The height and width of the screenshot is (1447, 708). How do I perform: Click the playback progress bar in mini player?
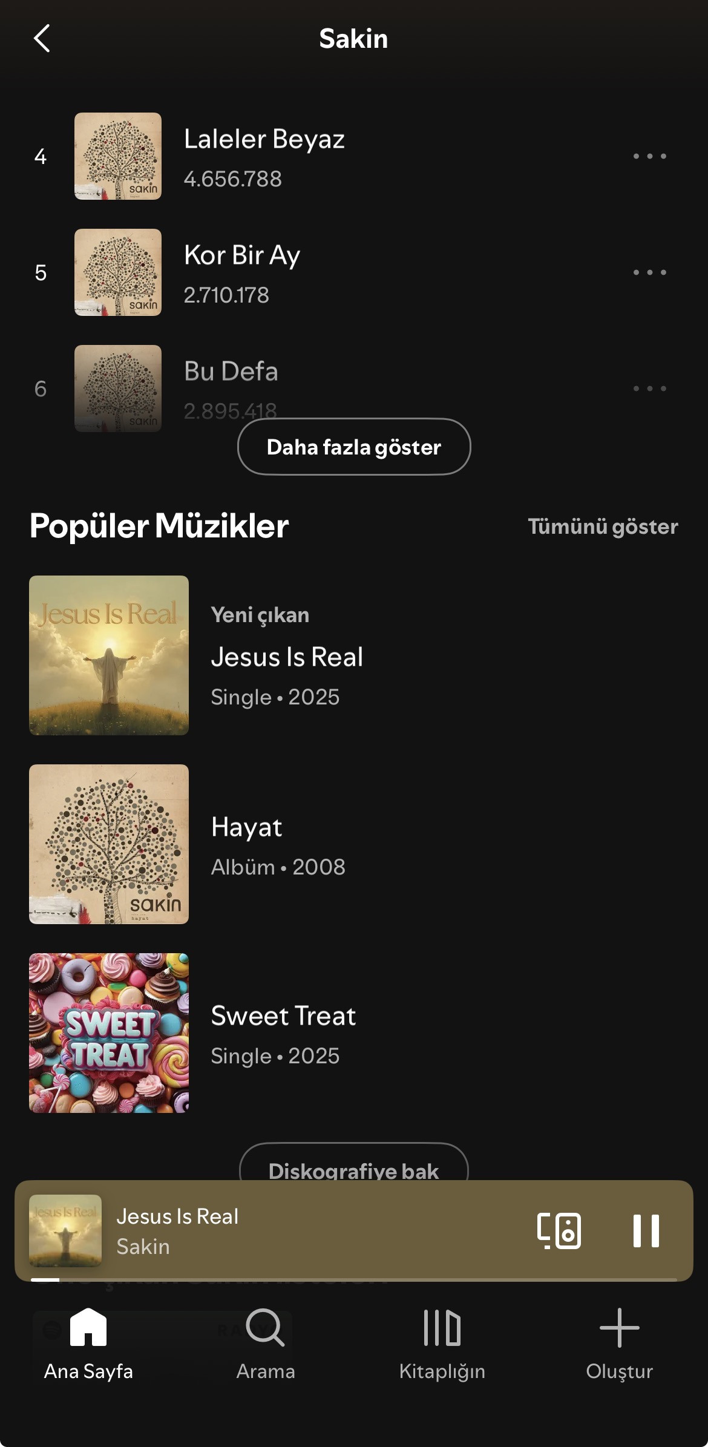tap(354, 1279)
